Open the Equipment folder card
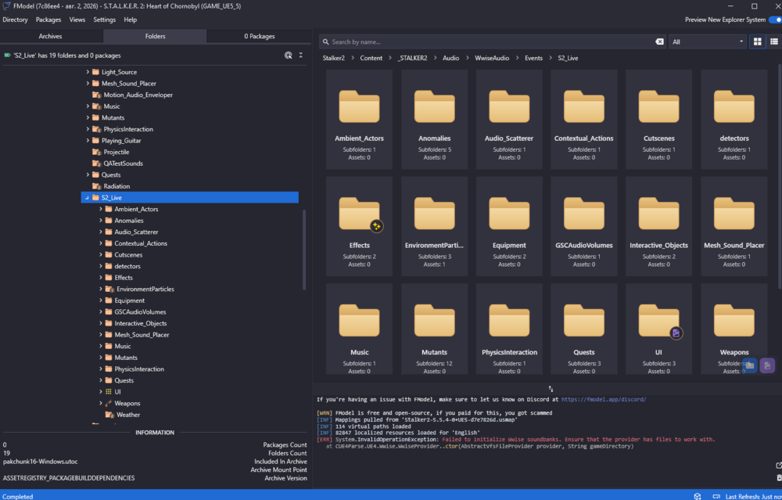 click(x=509, y=226)
